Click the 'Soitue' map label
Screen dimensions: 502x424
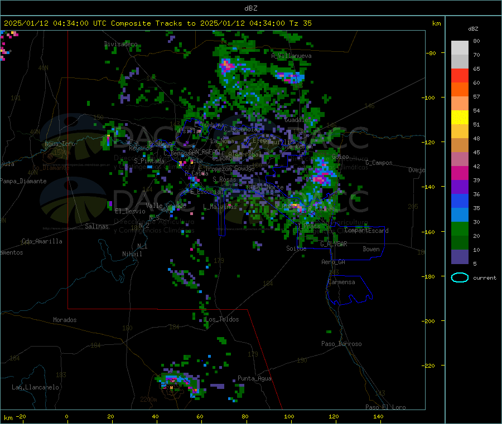coord(296,248)
